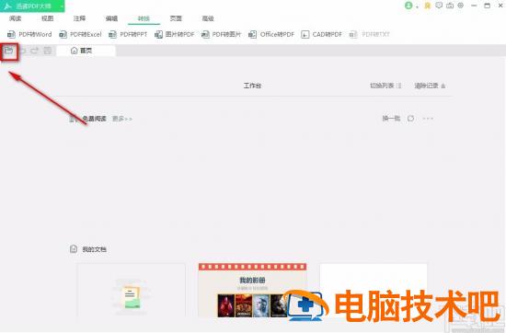The image size is (506, 333).
Task: Click the 工作台 heading text
Action: (252, 86)
